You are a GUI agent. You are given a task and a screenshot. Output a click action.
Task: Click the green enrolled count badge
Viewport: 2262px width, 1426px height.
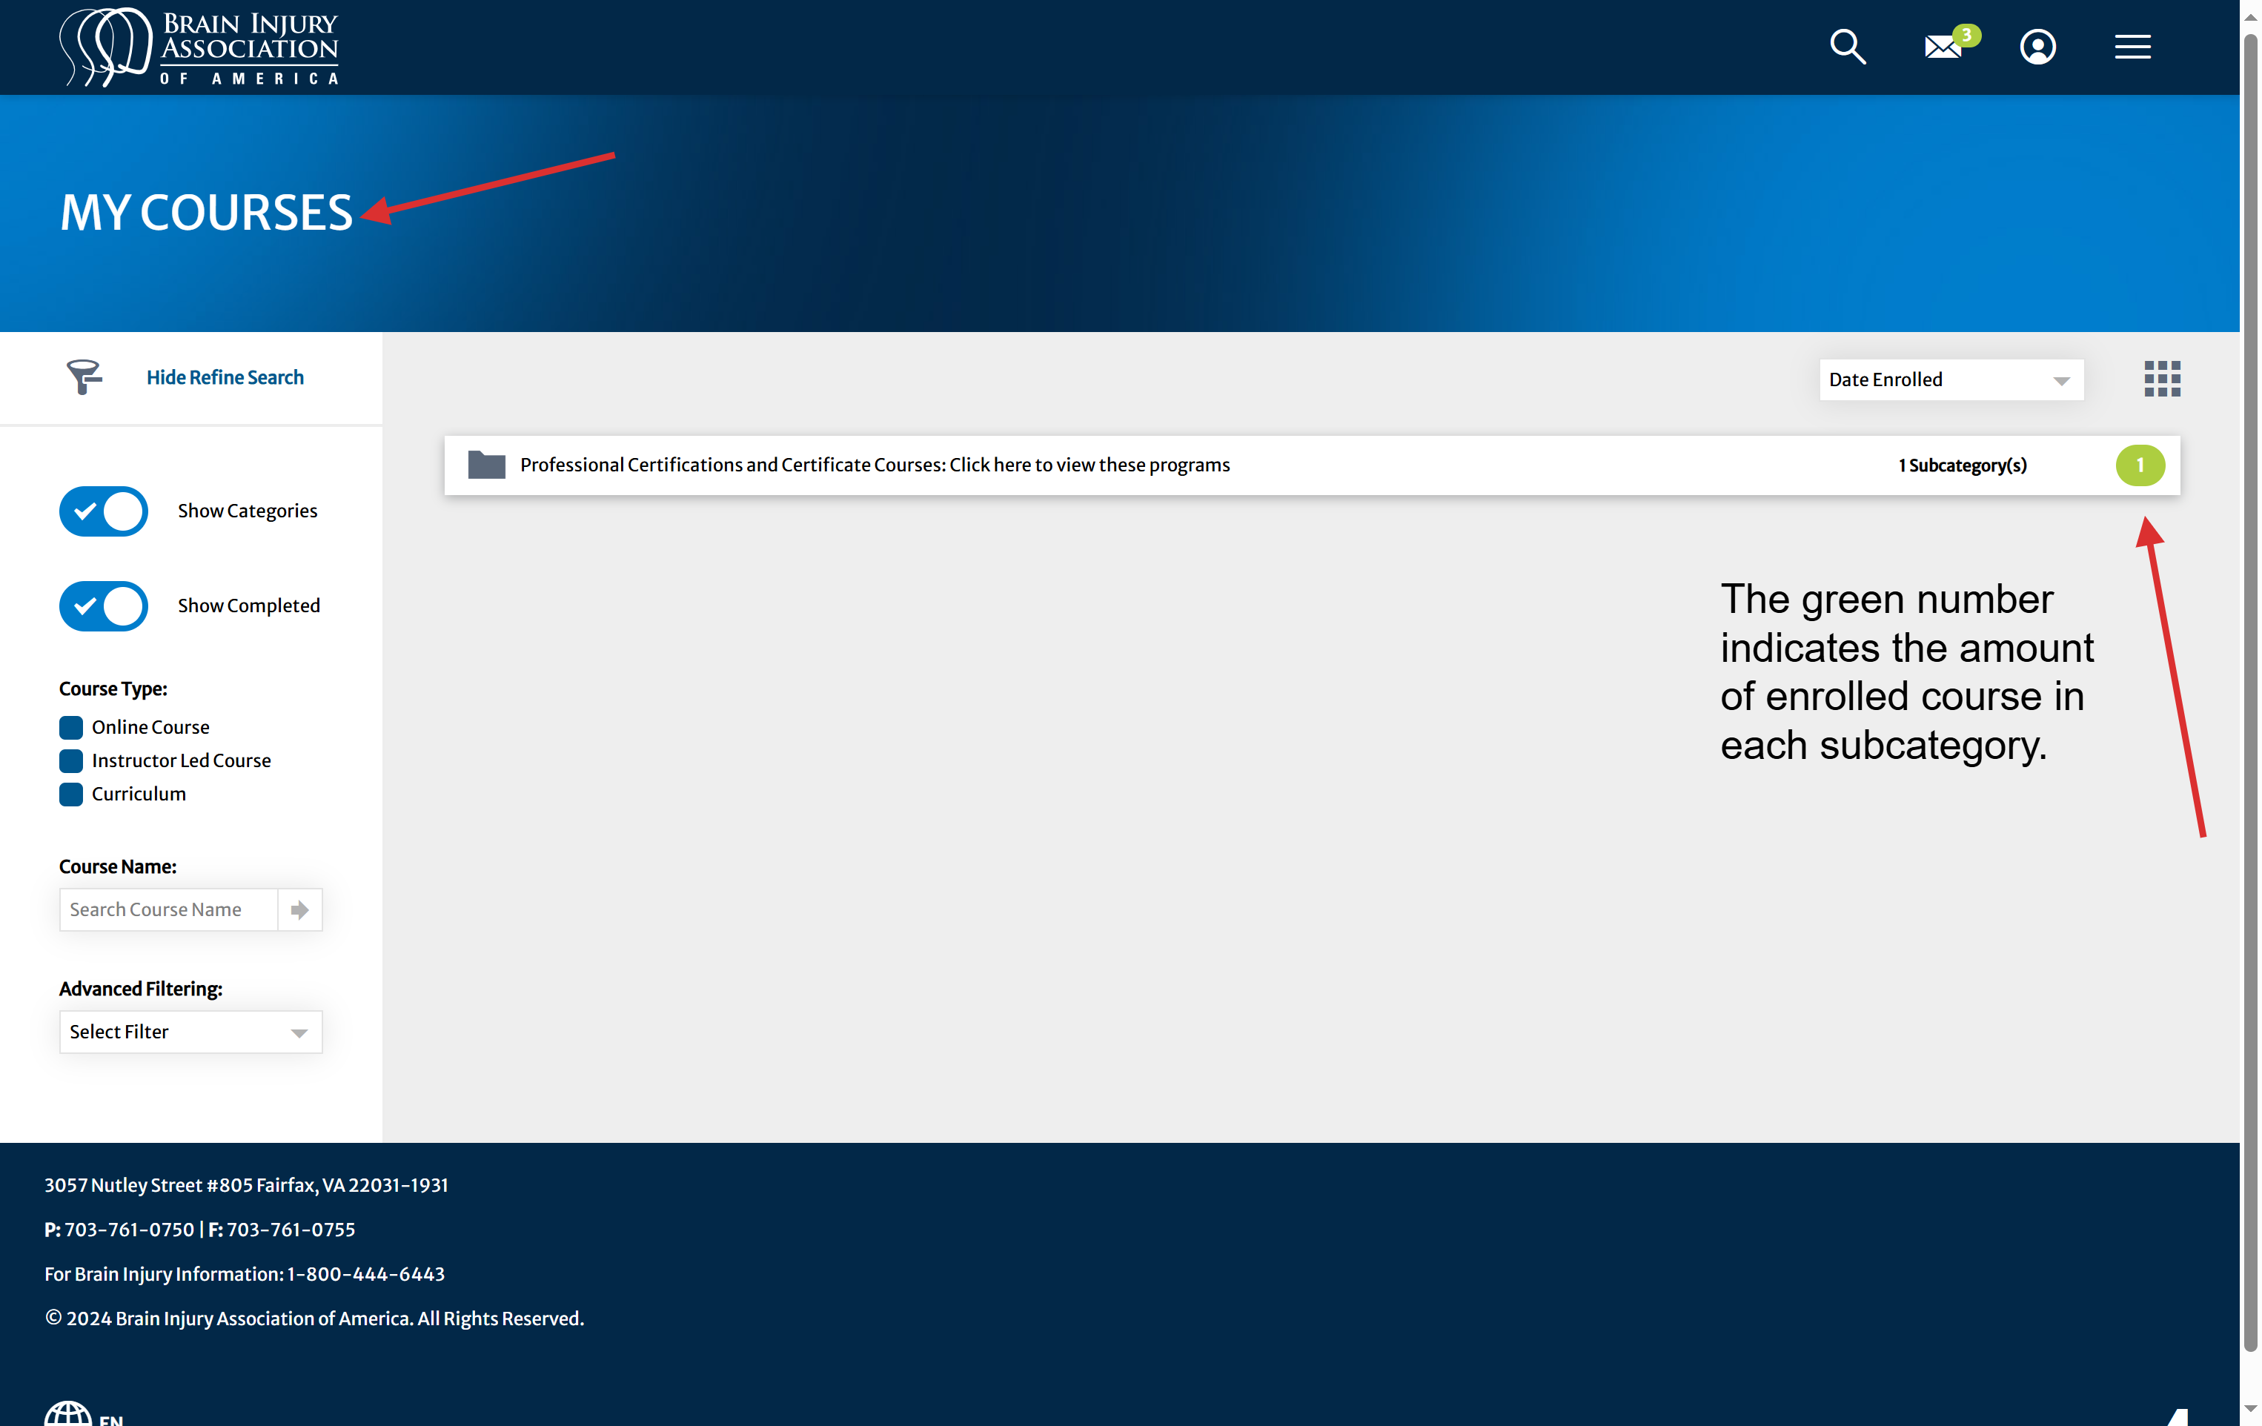click(2139, 465)
